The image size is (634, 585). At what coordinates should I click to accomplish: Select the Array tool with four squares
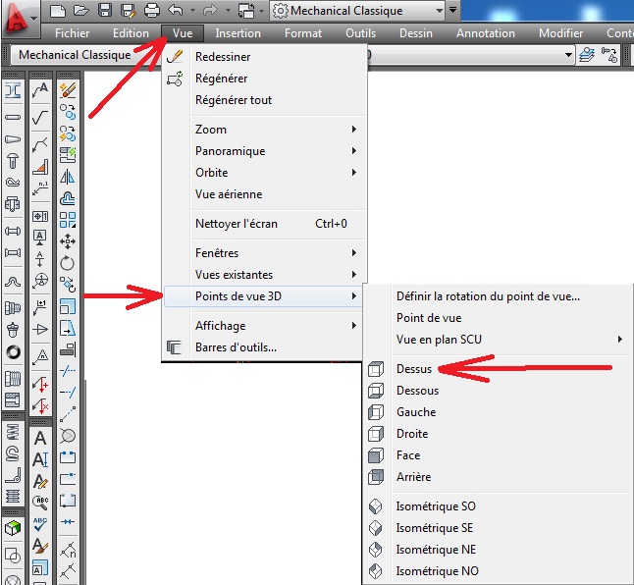point(68,220)
